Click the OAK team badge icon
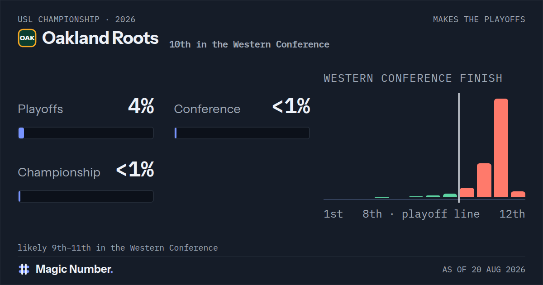This screenshot has height=285, width=543. click(27, 38)
